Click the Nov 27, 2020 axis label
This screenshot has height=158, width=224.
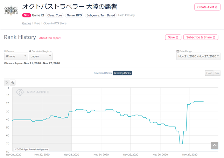190,154
